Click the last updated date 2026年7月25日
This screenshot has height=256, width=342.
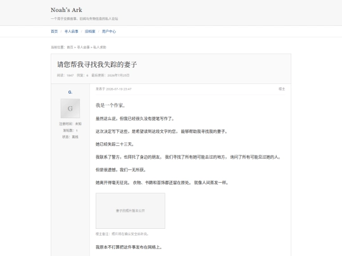click(118, 75)
